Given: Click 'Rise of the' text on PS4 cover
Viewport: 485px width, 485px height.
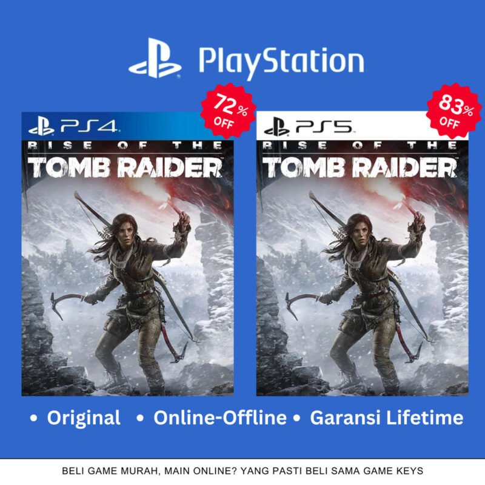Looking at the screenshot, I should [125, 145].
